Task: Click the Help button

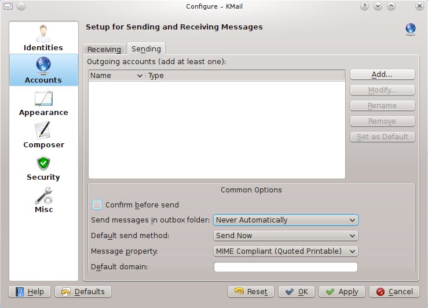Action: pos(30,292)
